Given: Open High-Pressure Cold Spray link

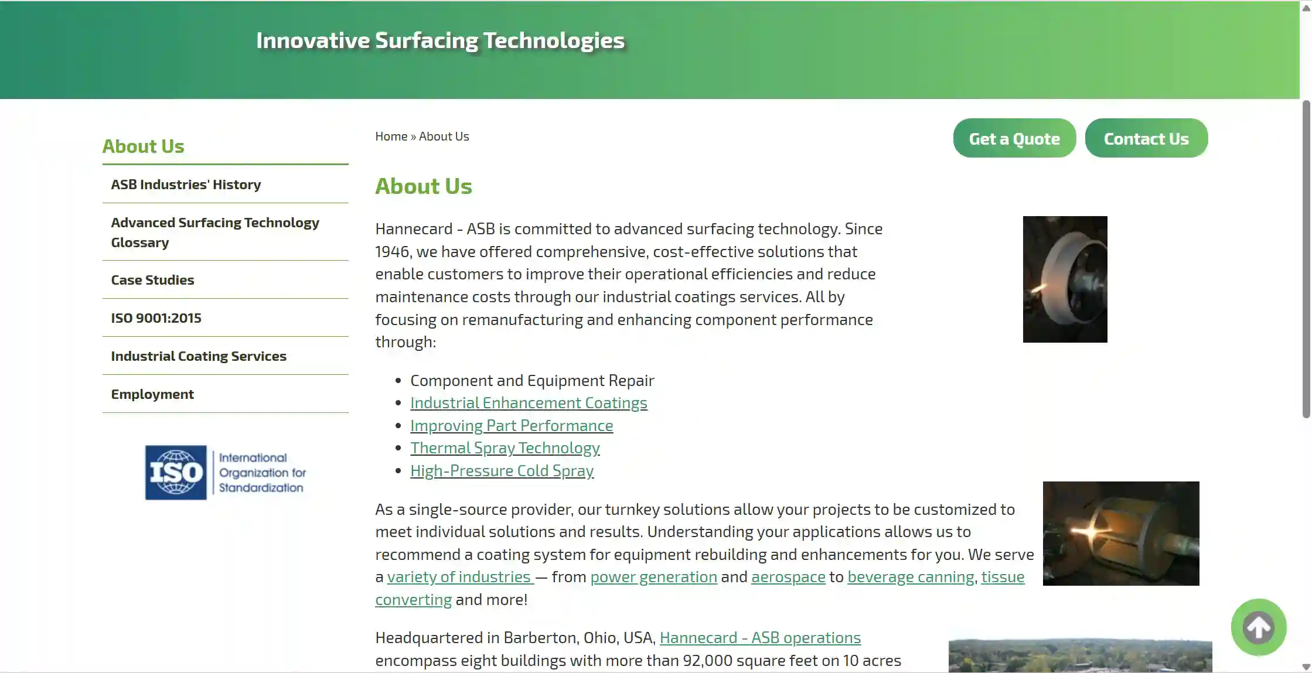Looking at the screenshot, I should [502, 471].
